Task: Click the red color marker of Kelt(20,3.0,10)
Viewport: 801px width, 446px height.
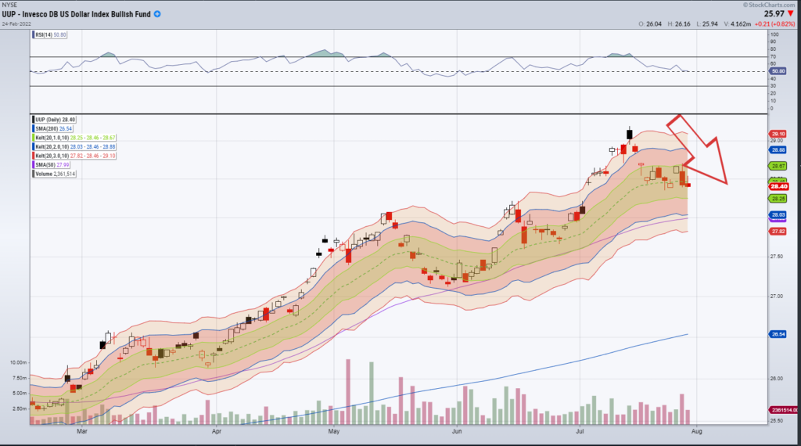Action: 34,156
